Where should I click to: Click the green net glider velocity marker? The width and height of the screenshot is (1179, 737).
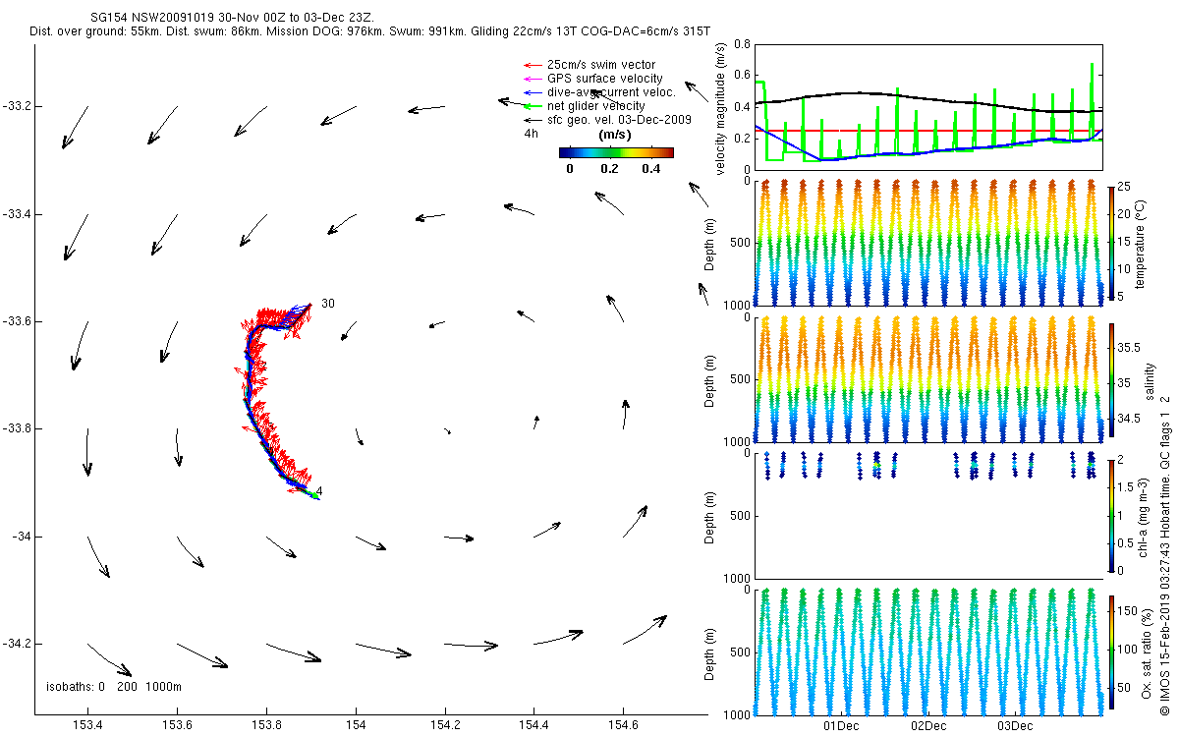pyautogui.click(x=532, y=106)
